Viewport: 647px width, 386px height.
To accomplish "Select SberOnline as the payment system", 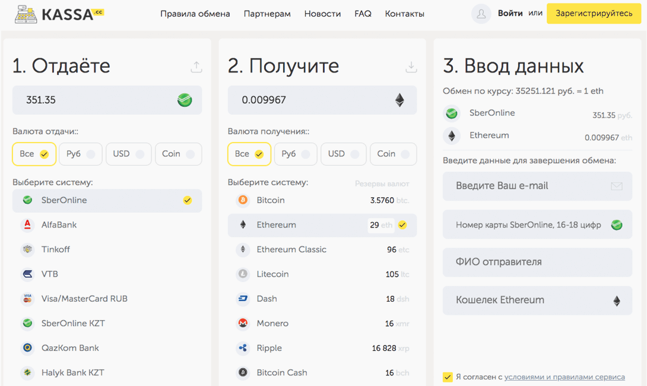I will tap(107, 201).
